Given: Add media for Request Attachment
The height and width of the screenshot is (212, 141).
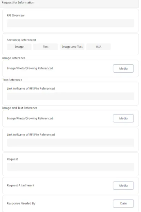Looking at the screenshot, I should [x=123, y=185].
